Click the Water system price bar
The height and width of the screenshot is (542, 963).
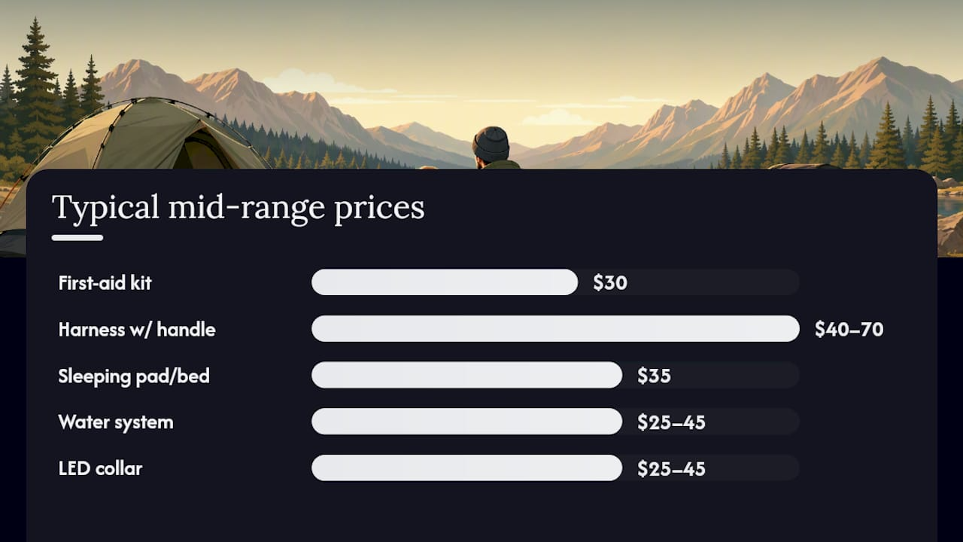[466, 422]
